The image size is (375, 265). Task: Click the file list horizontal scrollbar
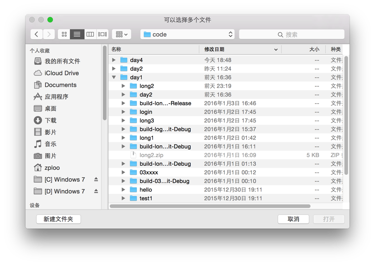point(210,206)
